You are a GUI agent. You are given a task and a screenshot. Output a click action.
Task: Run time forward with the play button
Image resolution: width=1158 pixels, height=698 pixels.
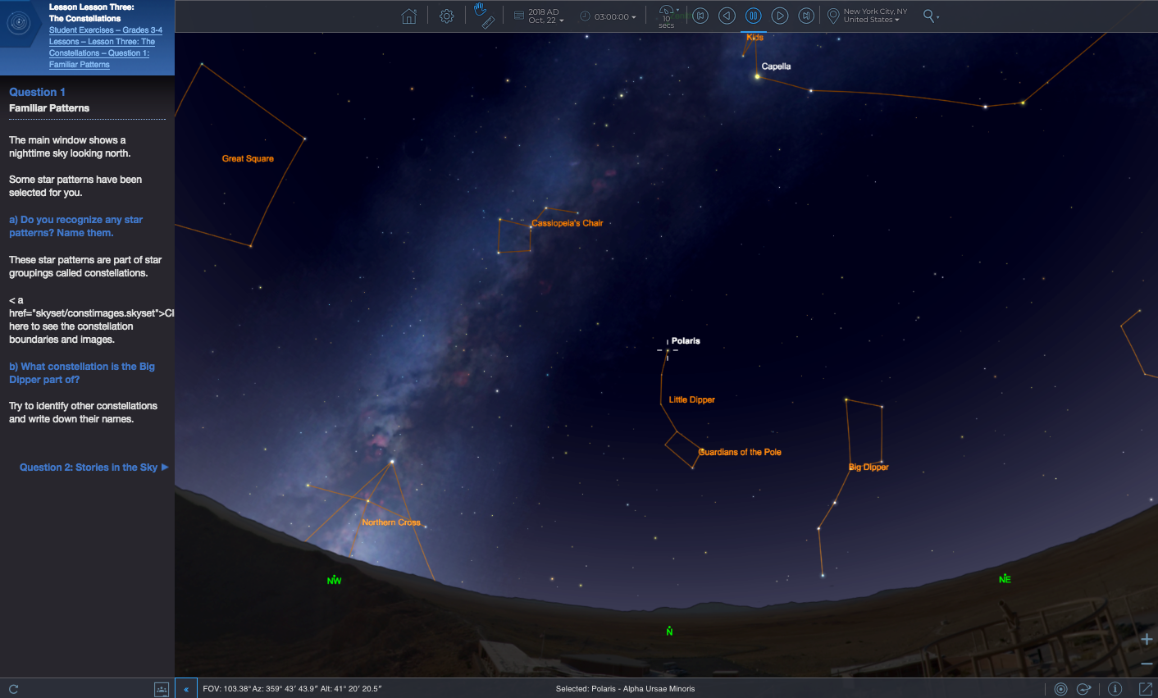[x=780, y=16]
